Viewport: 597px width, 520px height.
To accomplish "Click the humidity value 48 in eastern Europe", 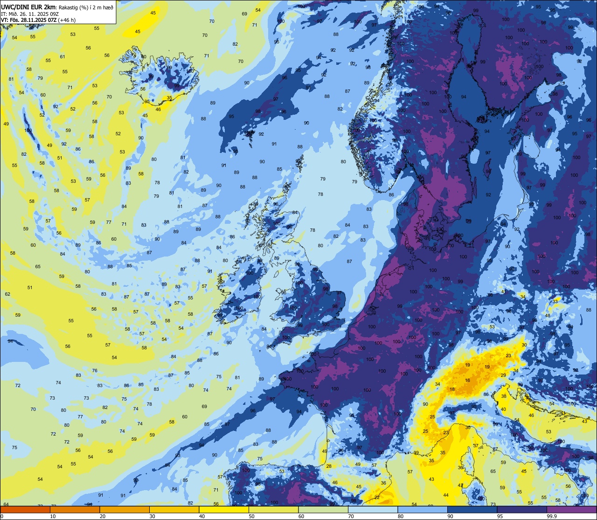I will (548, 315).
